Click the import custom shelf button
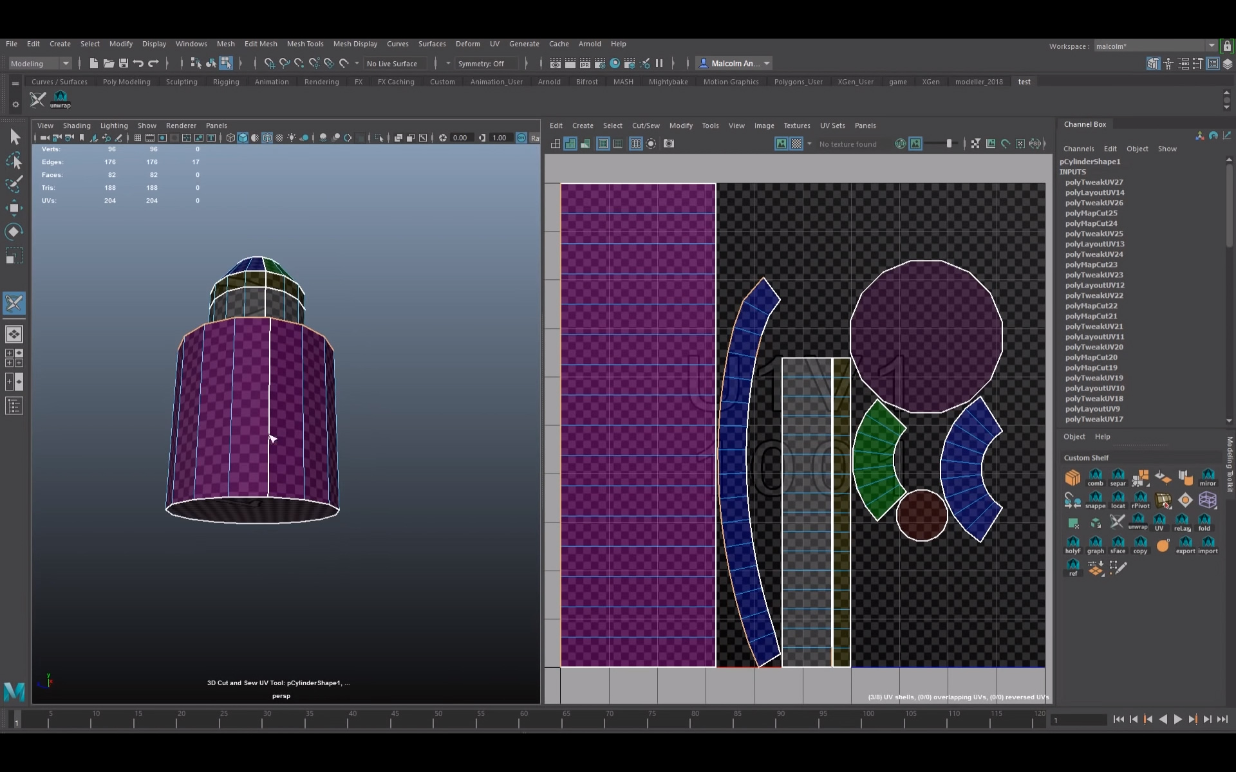Viewport: 1236px width, 772px height. click(x=1208, y=545)
